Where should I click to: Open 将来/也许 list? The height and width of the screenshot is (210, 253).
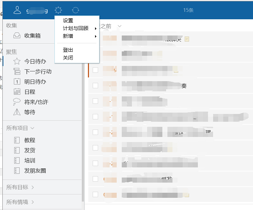tap(36, 102)
